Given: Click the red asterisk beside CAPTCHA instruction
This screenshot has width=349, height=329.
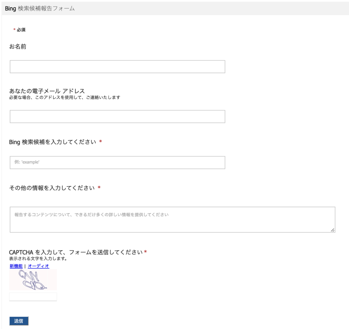Looking at the screenshot, I should [146, 251].
